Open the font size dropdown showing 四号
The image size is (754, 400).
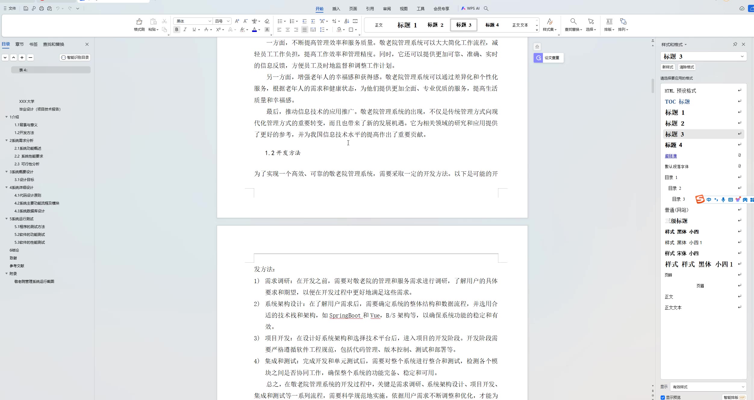tap(228, 21)
